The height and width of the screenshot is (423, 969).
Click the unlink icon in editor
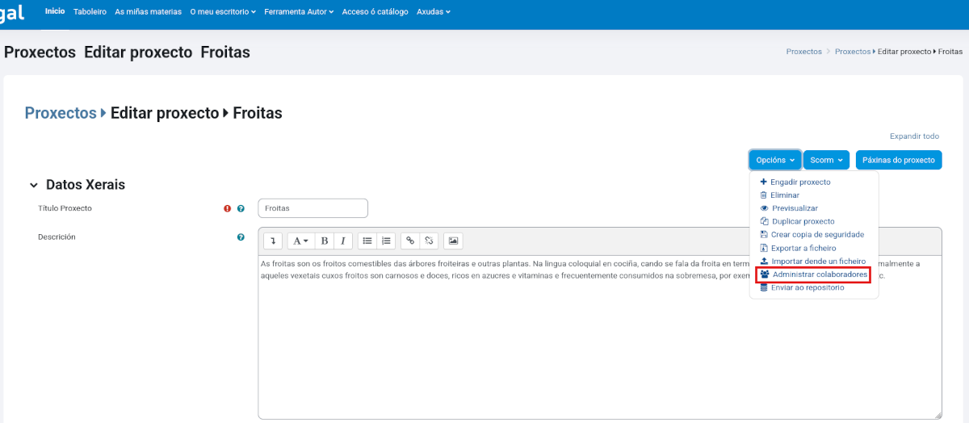click(x=429, y=241)
